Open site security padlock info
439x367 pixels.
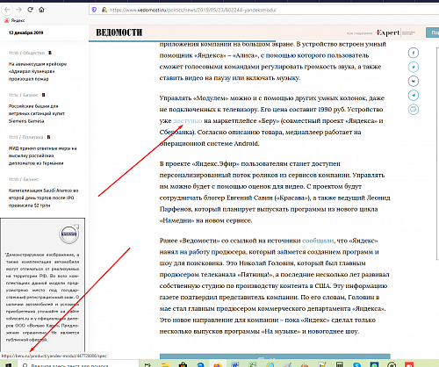point(104,10)
